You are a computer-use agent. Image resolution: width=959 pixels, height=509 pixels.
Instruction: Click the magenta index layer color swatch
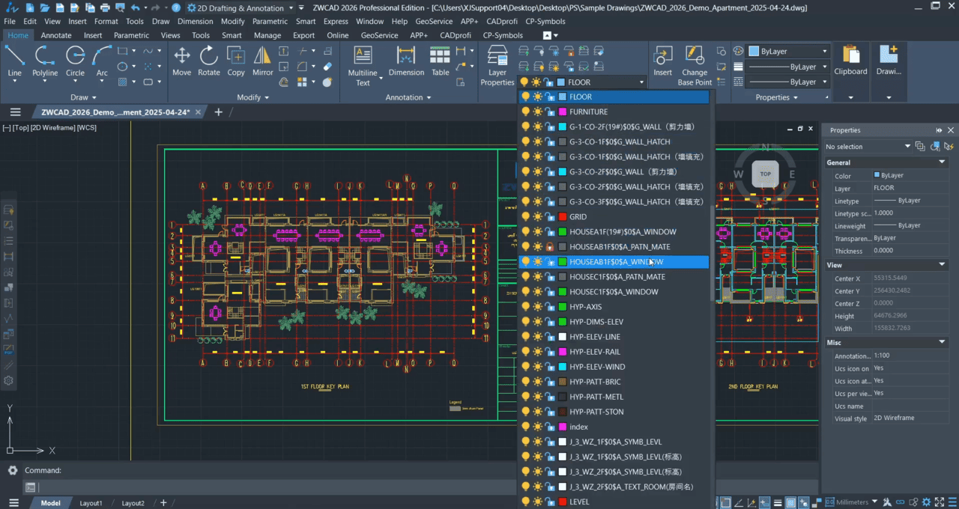click(562, 427)
